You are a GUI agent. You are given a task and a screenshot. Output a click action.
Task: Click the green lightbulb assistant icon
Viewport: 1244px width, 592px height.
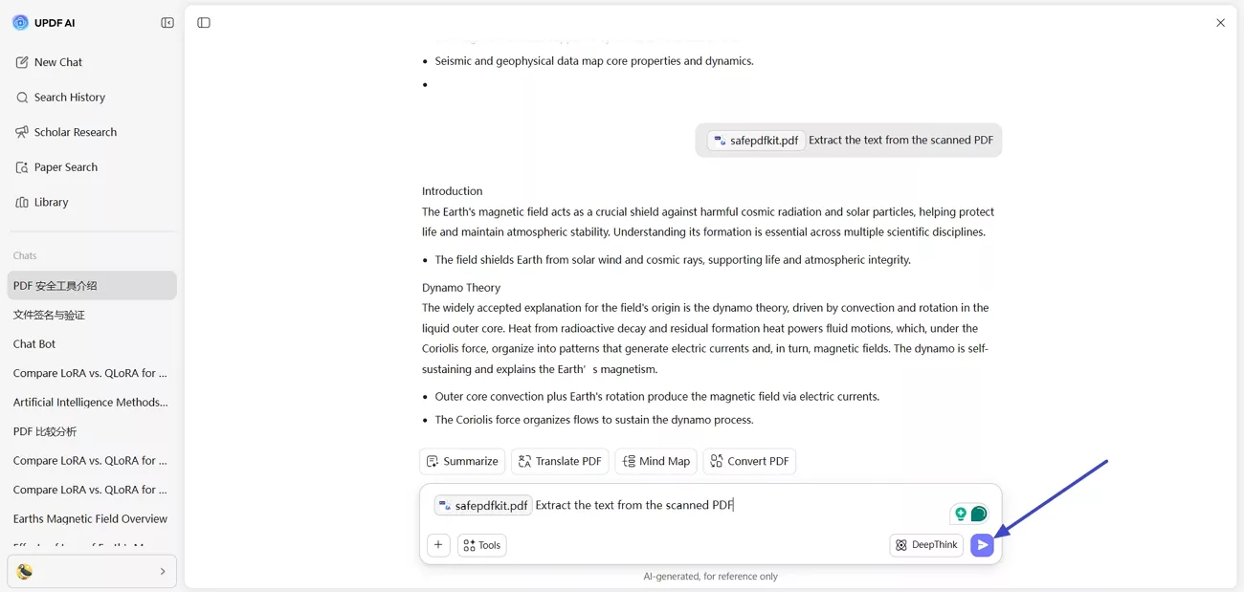click(961, 515)
